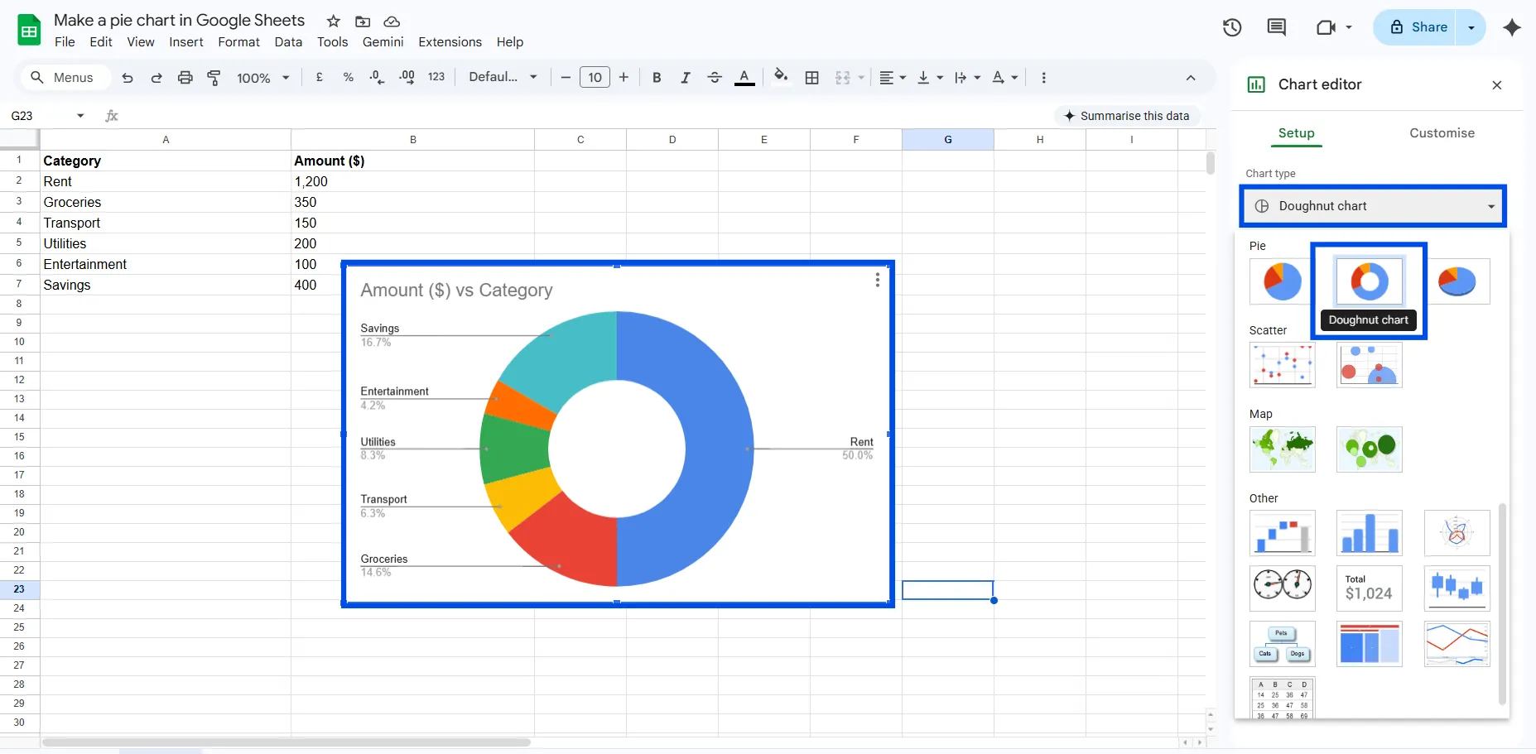Open the Extensions menu
The image size is (1536, 754).
(450, 41)
